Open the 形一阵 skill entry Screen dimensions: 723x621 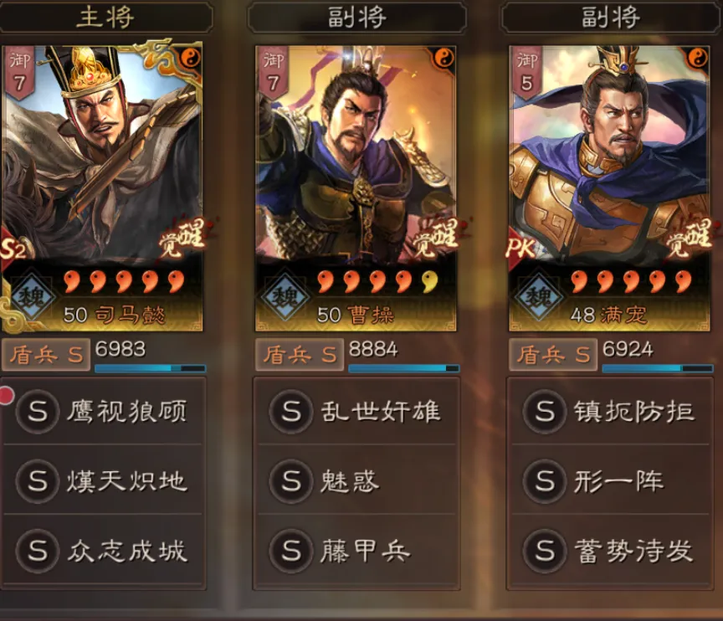pos(610,481)
